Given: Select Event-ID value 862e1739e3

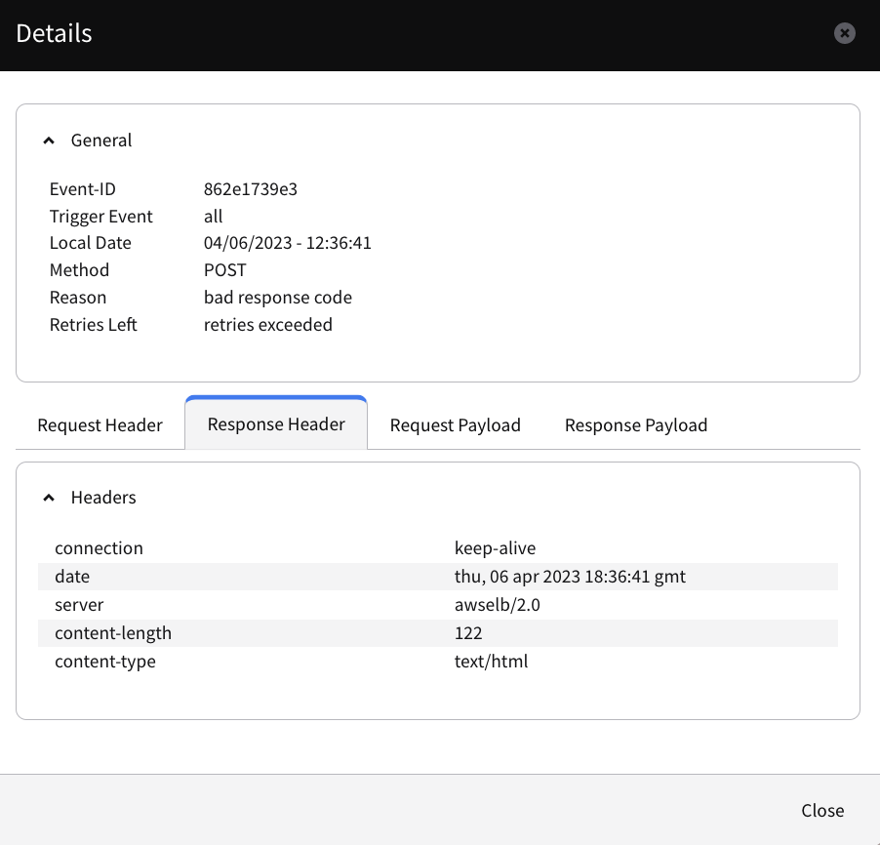Looking at the screenshot, I should [251, 189].
